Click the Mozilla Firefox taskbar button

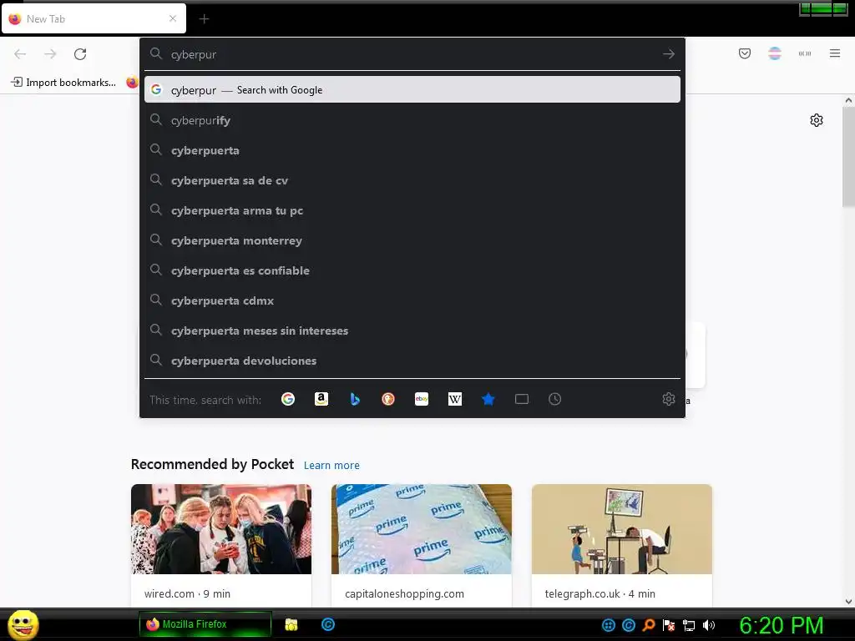click(x=205, y=624)
